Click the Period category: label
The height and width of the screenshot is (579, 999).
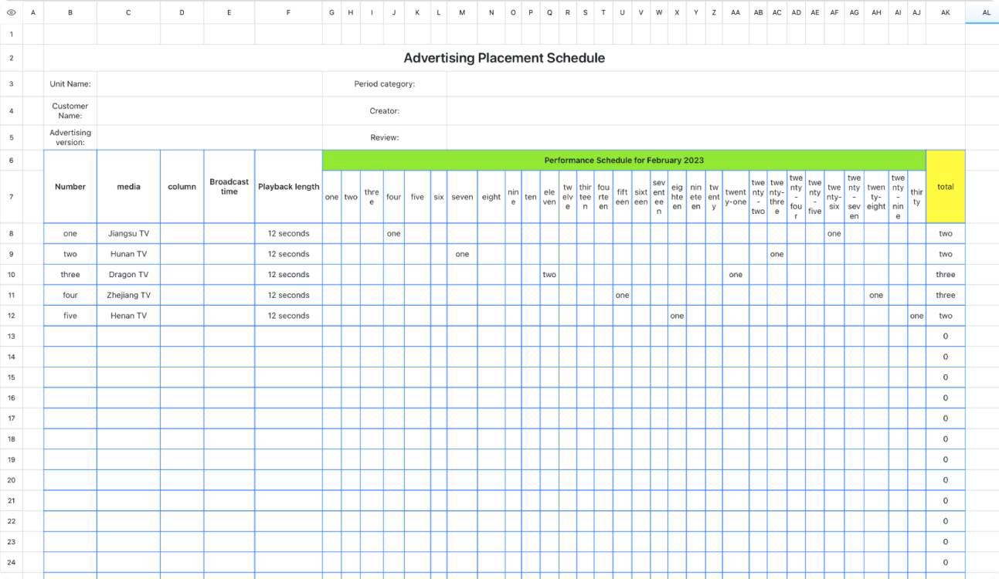click(385, 84)
